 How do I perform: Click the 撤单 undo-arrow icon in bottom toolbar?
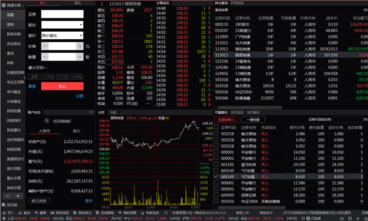click(36, 213)
